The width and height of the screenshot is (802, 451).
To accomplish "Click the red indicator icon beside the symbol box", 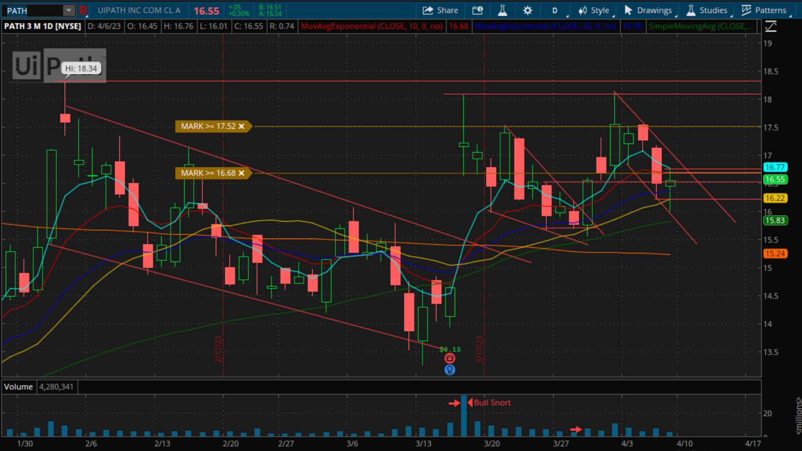I will 83,10.
